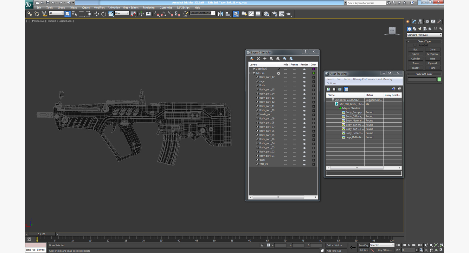Open the MAXScript menu

(183, 8)
